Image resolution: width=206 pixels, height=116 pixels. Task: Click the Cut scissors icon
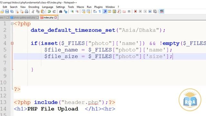[x=33, y=12]
